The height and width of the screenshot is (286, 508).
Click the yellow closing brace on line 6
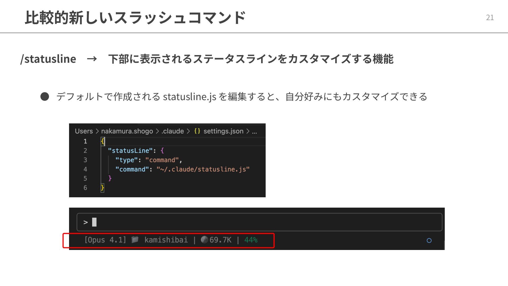coord(102,188)
